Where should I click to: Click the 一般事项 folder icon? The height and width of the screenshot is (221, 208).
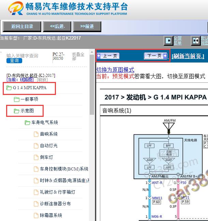click(17, 99)
